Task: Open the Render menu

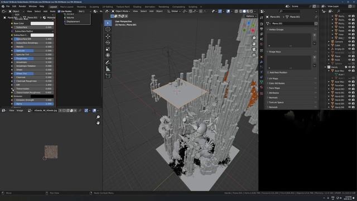Action: [x=22, y=7]
